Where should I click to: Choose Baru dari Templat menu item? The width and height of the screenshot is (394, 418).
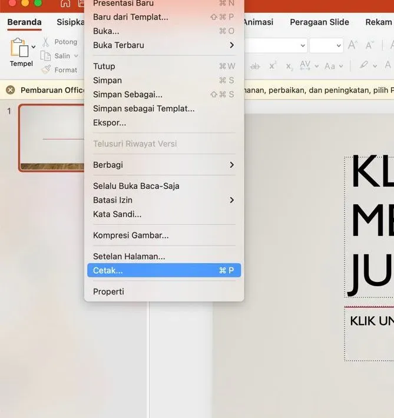point(164,17)
